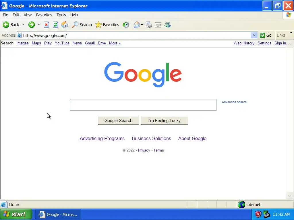Open the File menu
Viewport: 294px width, 220px height.
pyautogui.click(x=5, y=15)
